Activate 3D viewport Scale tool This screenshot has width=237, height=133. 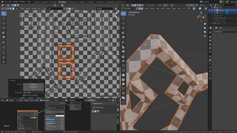(123, 33)
